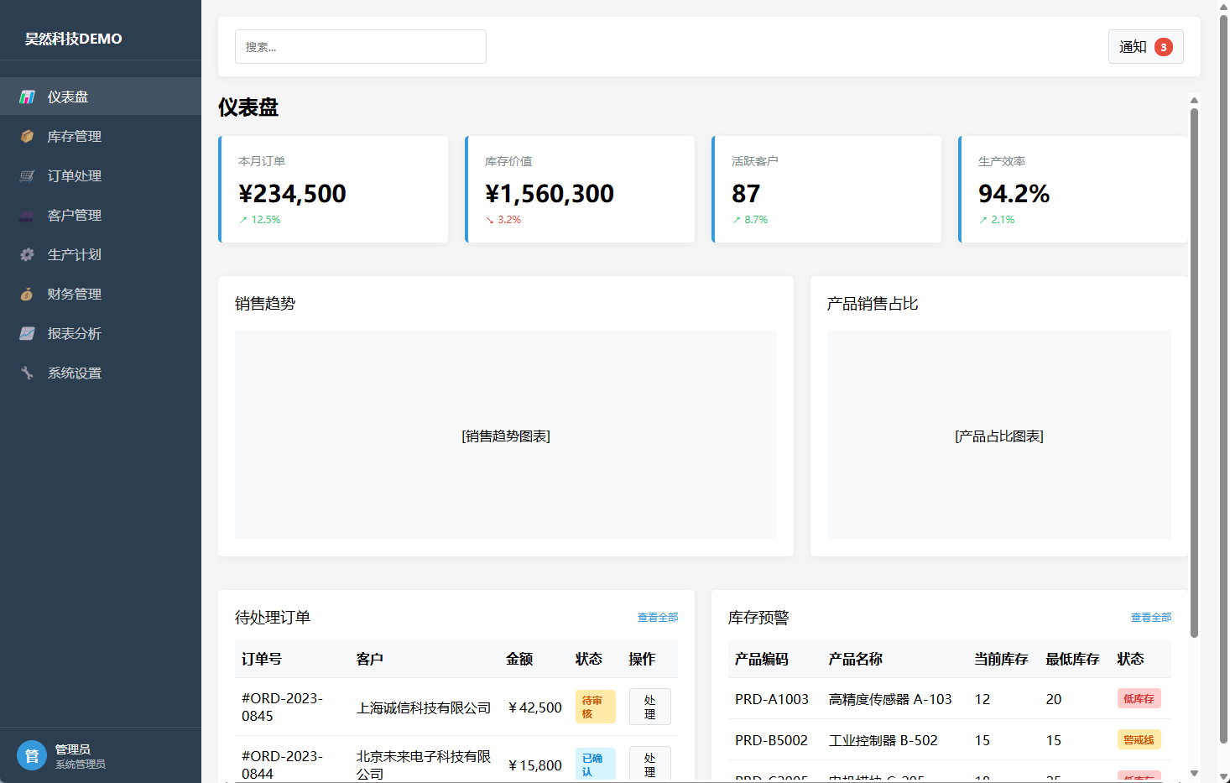Click 处理 button for order #ORD-2023-0845
Viewport: 1230px width, 783px height.
(649, 706)
